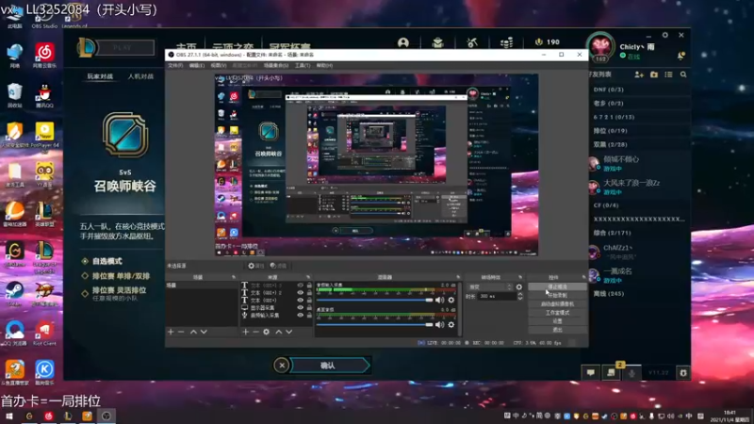Screen dimensions: 754x424
Task: Move source down with arrow icon
Action: click(289, 332)
